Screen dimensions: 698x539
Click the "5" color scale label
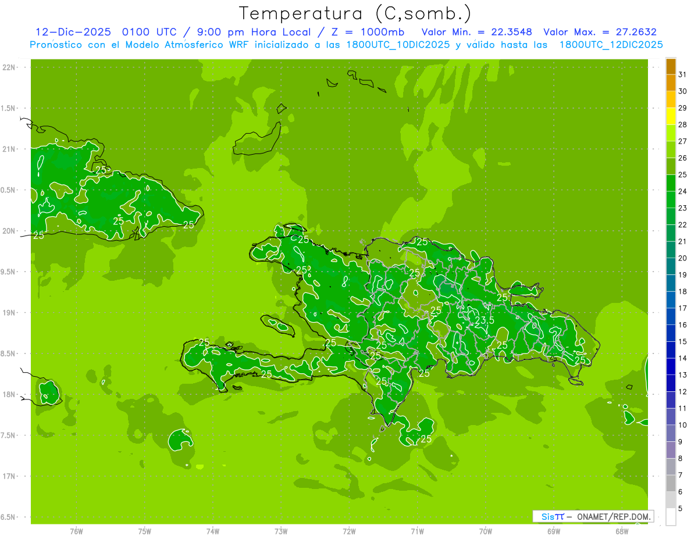[x=681, y=508]
